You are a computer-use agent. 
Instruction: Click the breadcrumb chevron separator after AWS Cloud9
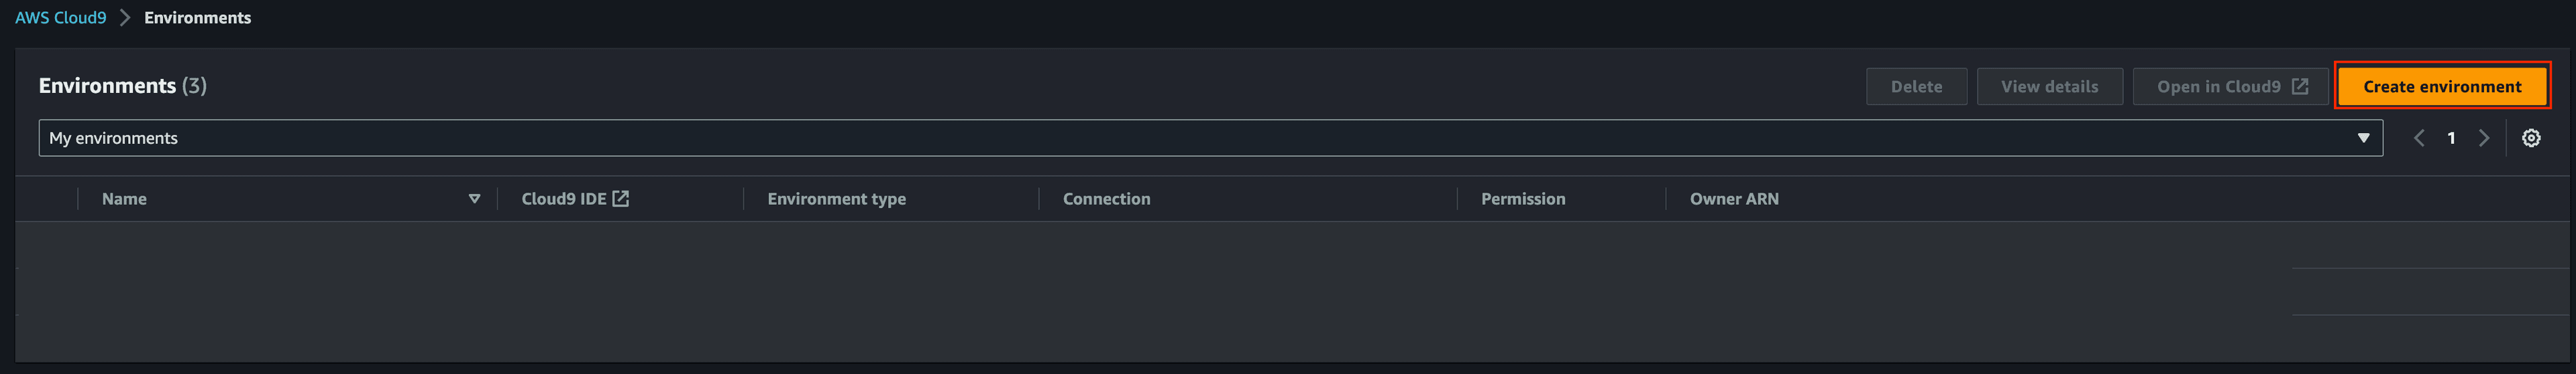[x=125, y=18]
